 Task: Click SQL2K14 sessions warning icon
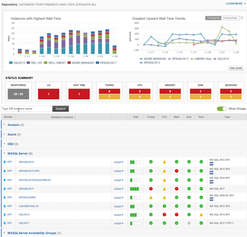pos(201,215)
